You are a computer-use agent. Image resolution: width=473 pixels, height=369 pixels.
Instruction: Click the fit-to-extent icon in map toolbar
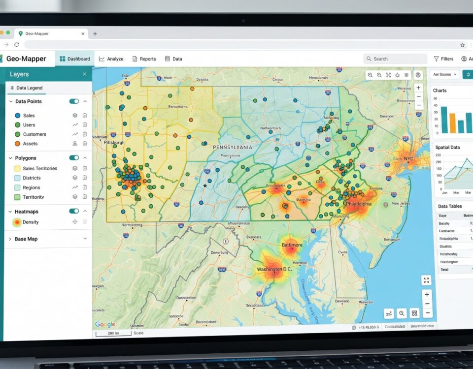click(x=388, y=75)
